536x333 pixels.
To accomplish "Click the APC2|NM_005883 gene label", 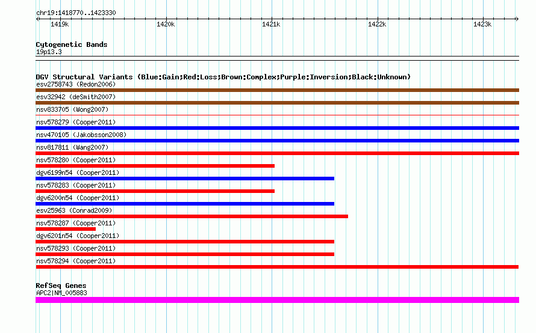I will point(61,293).
